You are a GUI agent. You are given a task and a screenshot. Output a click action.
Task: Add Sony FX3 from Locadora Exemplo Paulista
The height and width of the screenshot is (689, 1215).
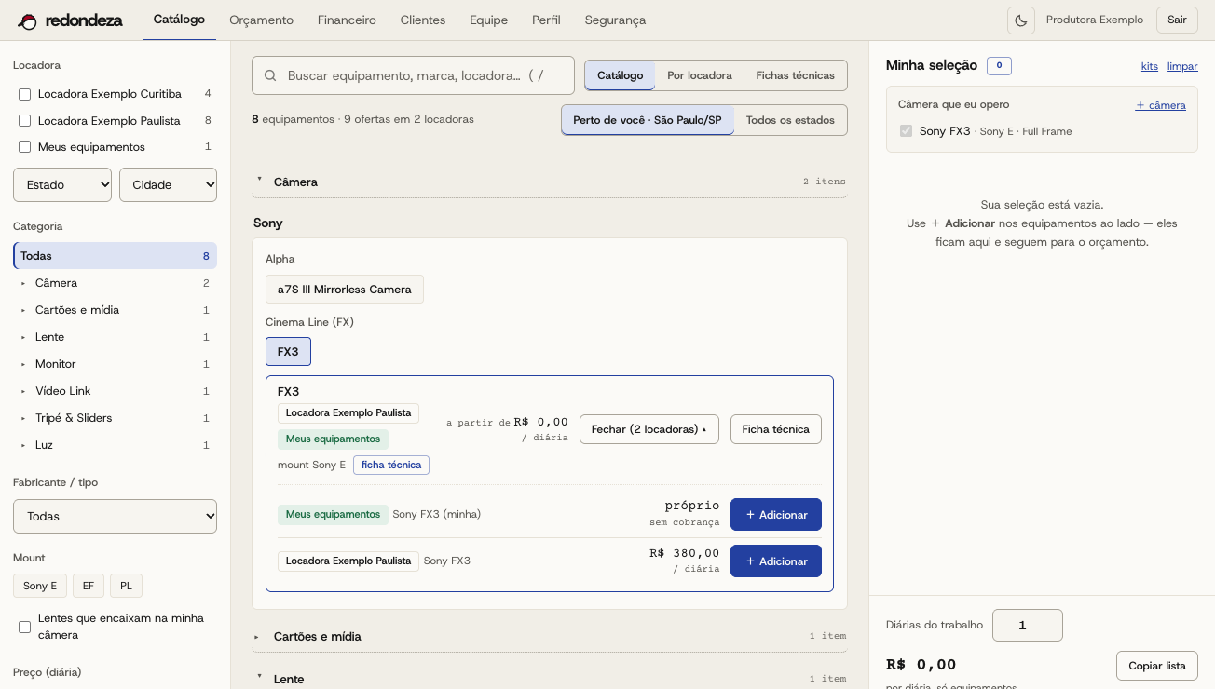click(776, 561)
